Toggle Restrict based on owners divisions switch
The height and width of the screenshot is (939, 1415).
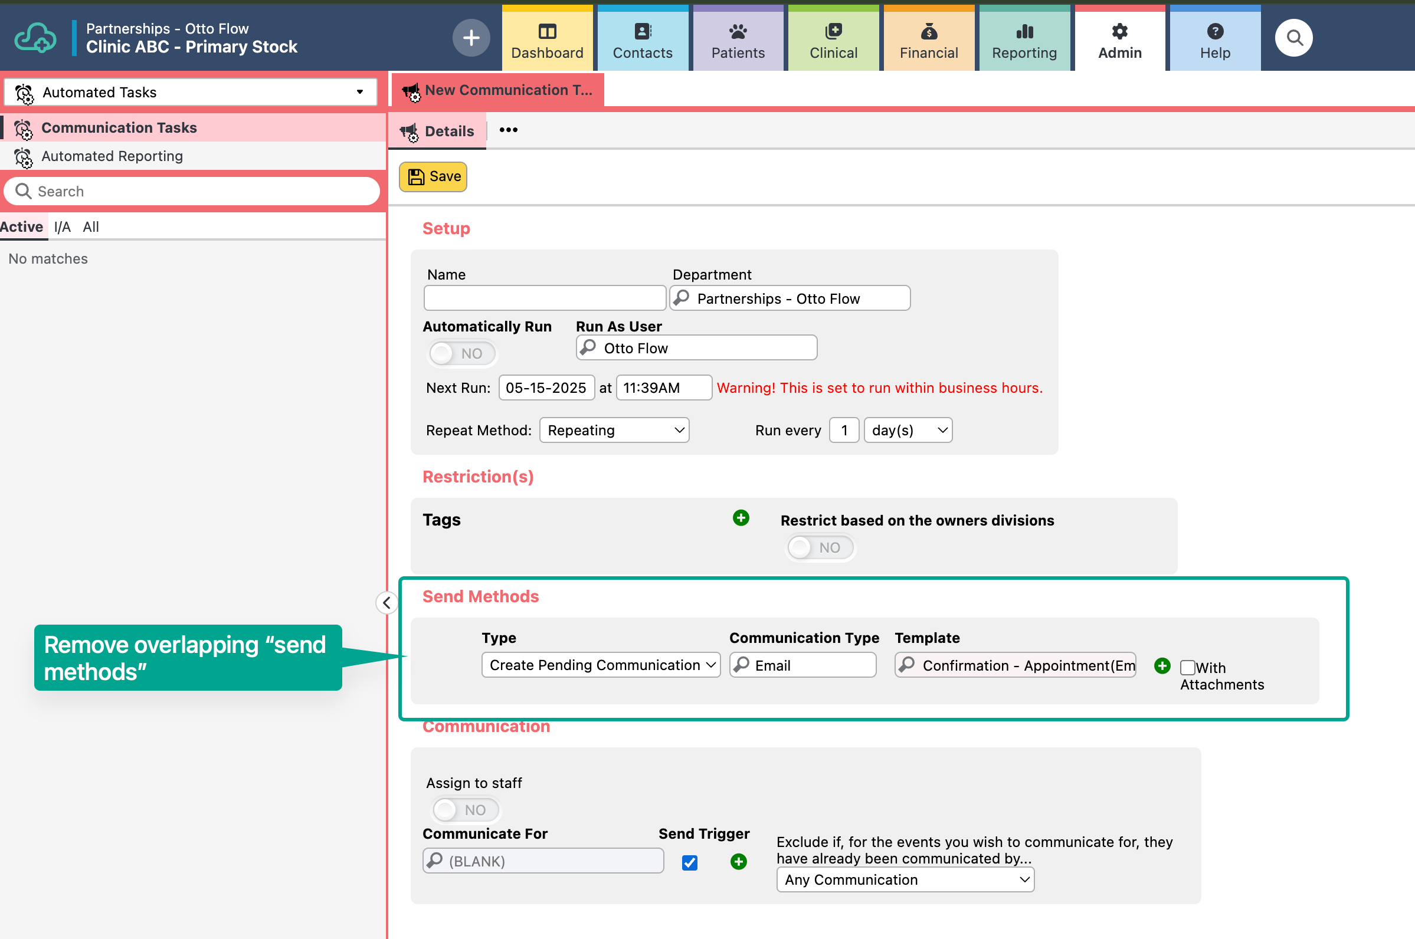pos(821,547)
